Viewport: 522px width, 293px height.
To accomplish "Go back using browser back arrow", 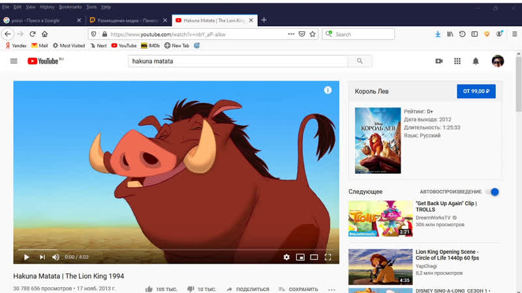I will point(8,34).
